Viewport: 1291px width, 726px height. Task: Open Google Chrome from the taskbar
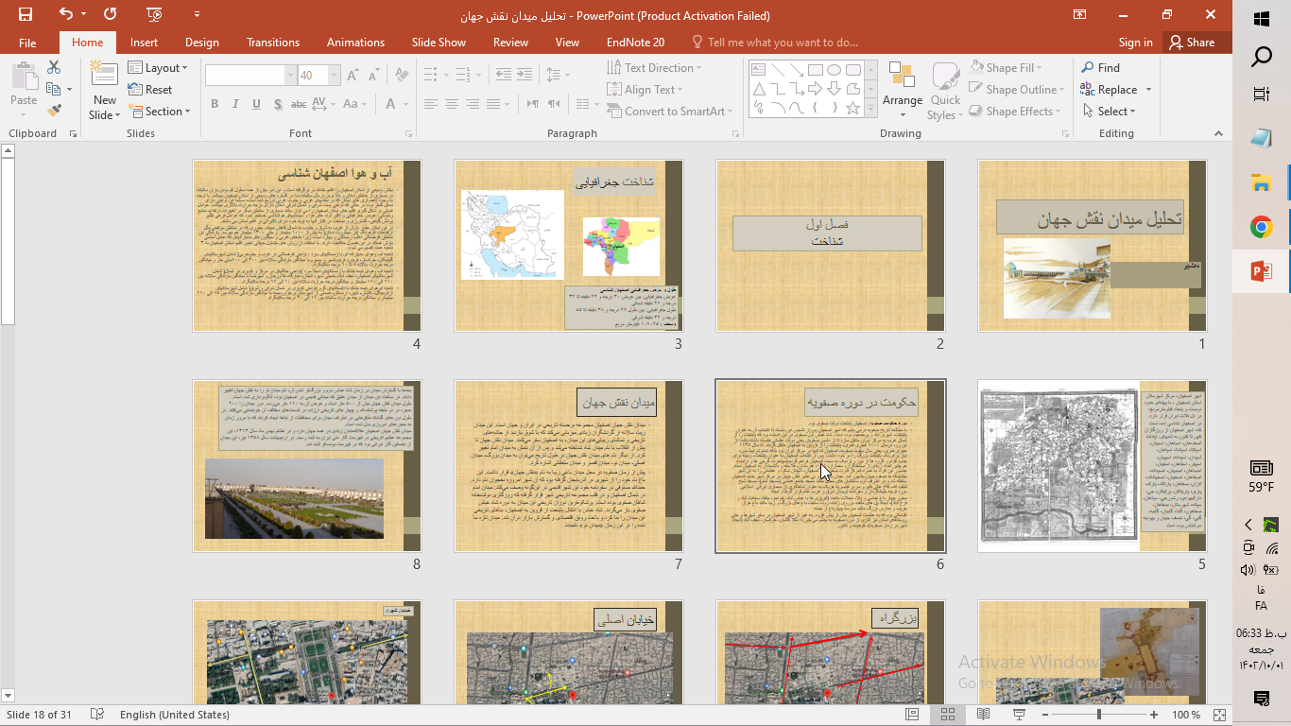pyautogui.click(x=1261, y=227)
